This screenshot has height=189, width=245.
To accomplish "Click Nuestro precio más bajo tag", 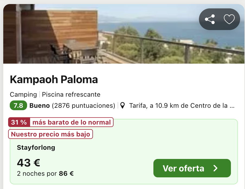I will (50, 134).
